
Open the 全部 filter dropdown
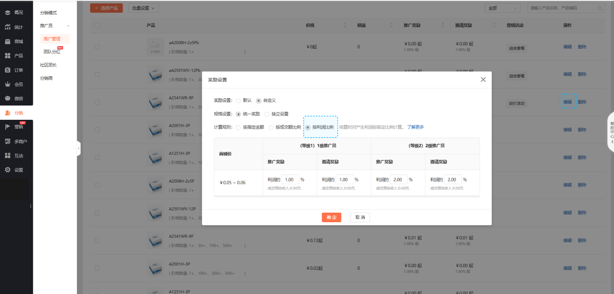(x=502, y=8)
